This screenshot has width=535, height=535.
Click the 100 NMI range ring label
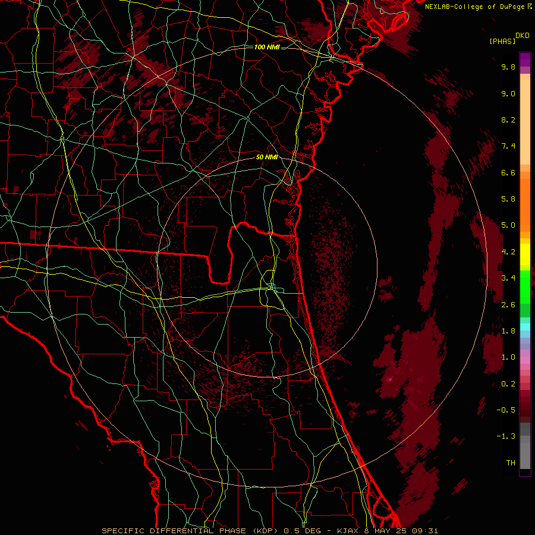[267, 47]
